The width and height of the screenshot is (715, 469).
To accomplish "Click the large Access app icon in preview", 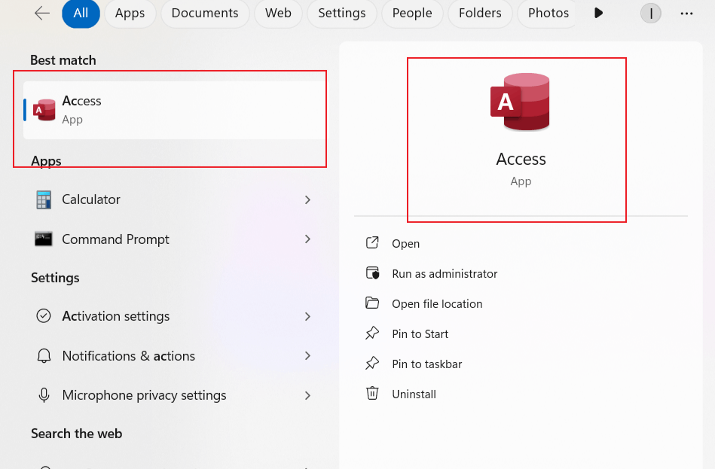I will [521, 102].
